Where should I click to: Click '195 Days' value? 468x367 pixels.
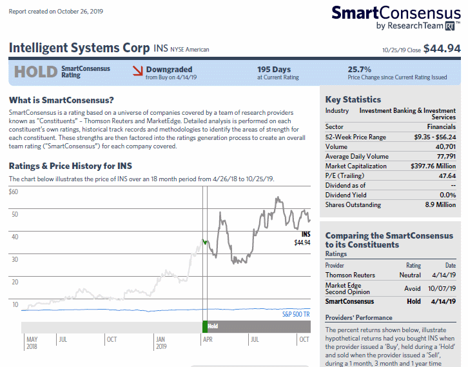pyautogui.click(x=274, y=69)
